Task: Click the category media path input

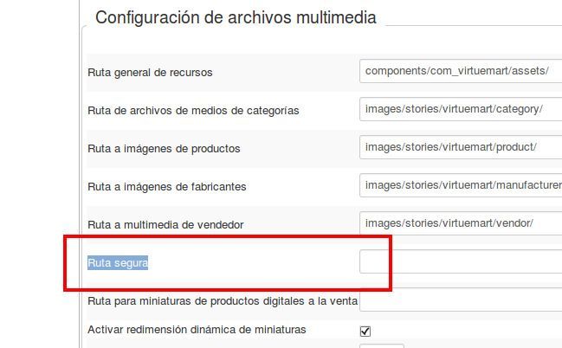Action: coord(461,109)
